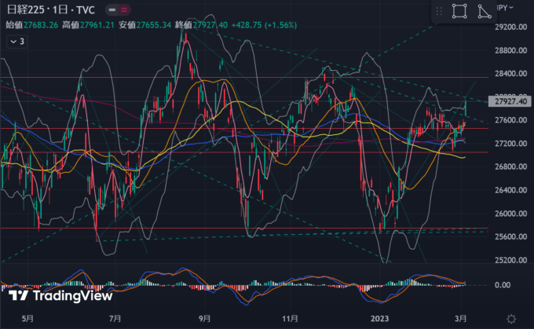This screenshot has width=534, height=329.
Task: Click the 29200.00 price axis label
Action: tap(510, 27)
